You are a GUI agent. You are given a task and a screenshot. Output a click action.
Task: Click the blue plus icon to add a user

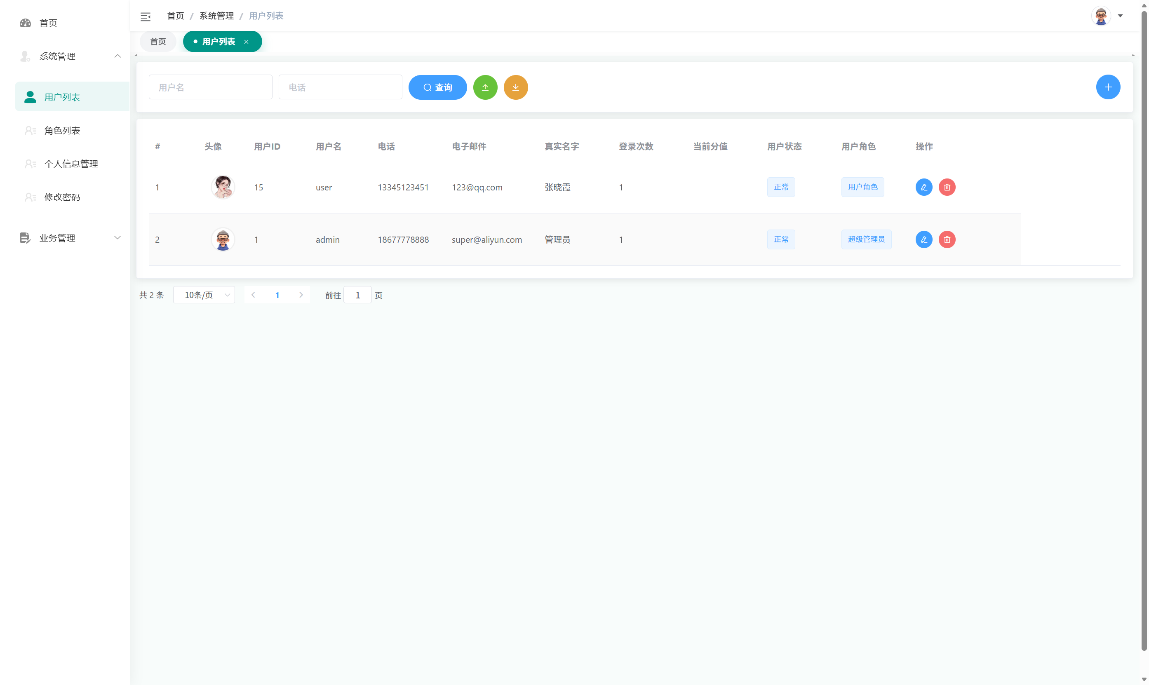(1108, 87)
